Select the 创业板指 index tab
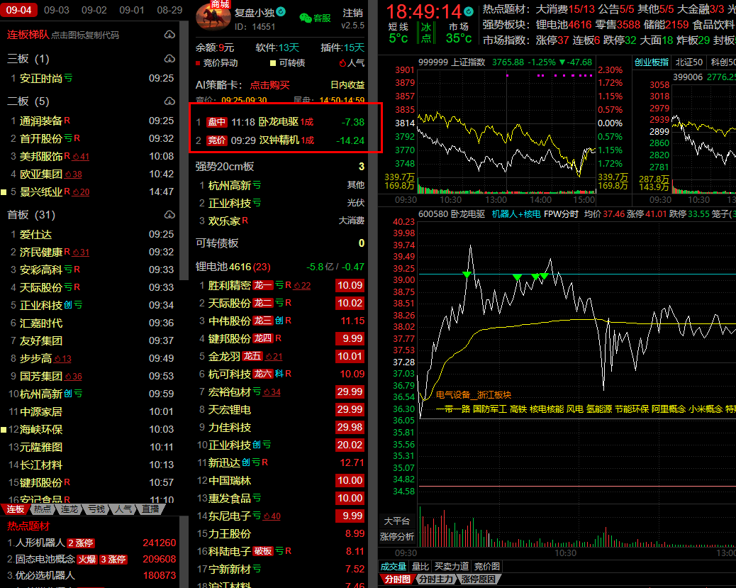The image size is (736, 588). pos(652,62)
